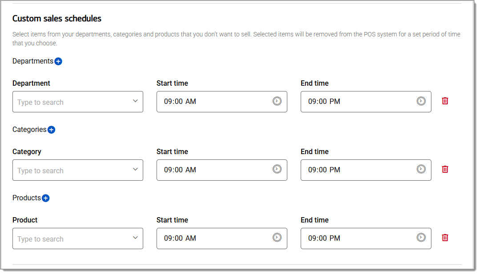The height and width of the screenshot is (274, 479).
Task: Click the 09:00 PM text in Department end time
Action: click(x=324, y=102)
